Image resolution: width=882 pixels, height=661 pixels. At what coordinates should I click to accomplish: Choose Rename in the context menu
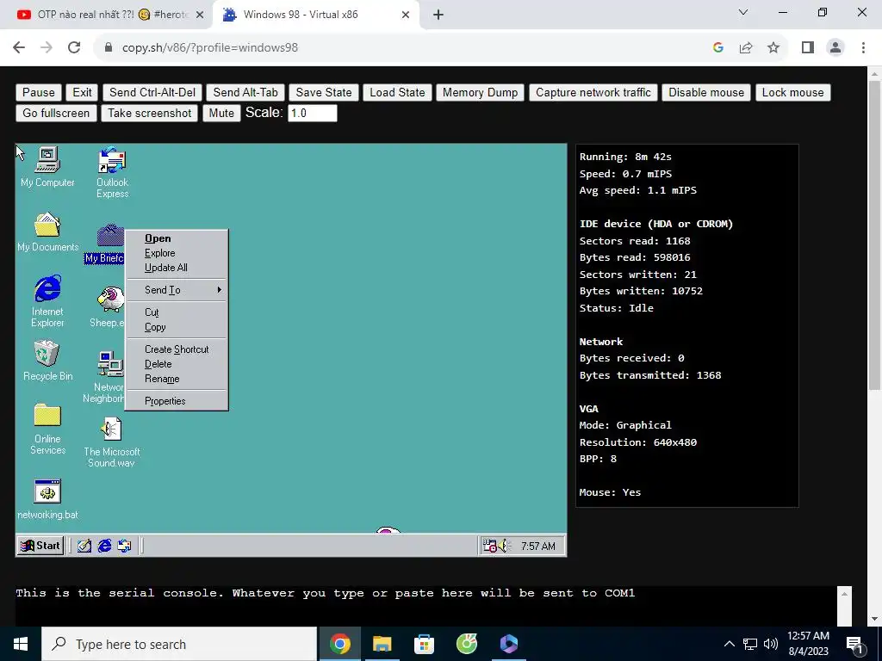tap(177, 379)
